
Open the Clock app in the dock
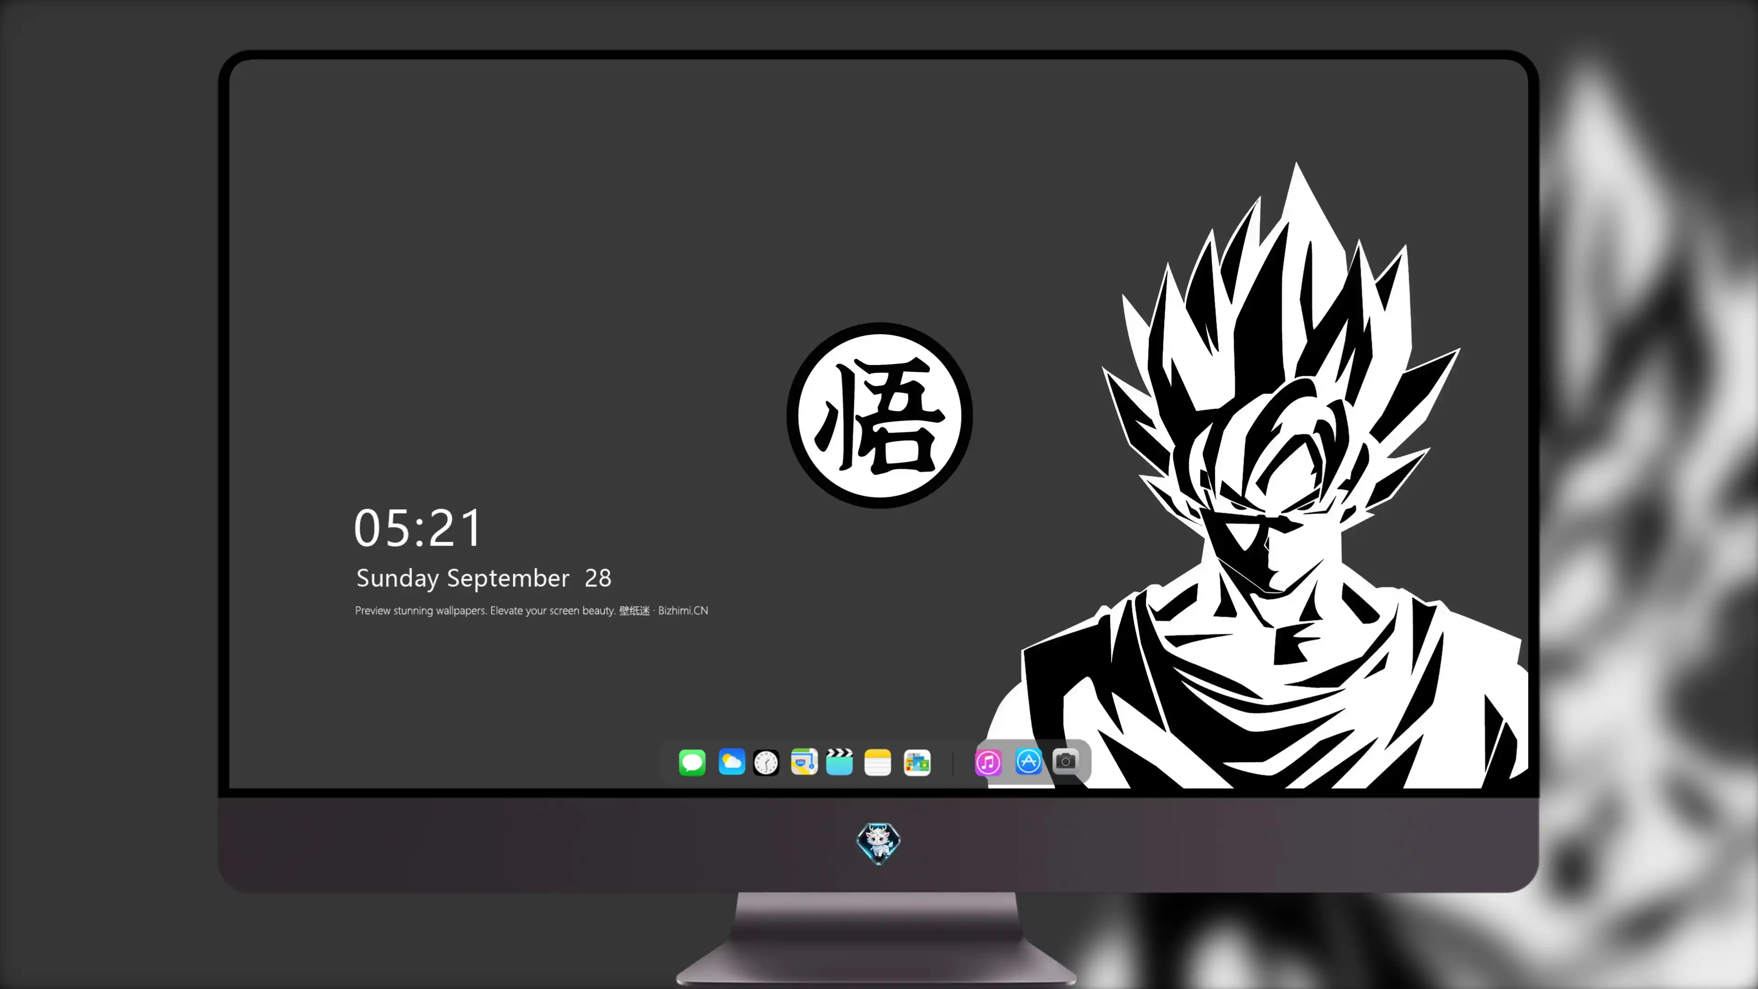pos(766,762)
